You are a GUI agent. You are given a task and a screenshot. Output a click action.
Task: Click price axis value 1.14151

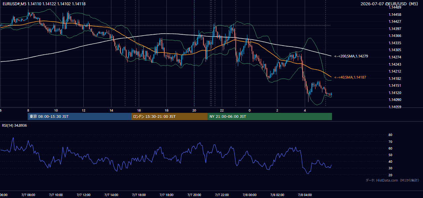pyautogui.click(x=395, y=85)
